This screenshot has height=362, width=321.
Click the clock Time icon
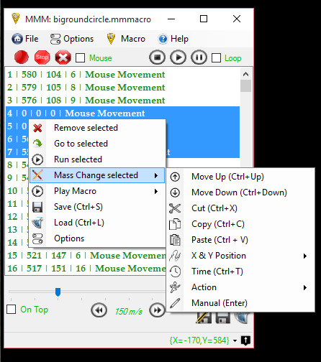(175, 271)
